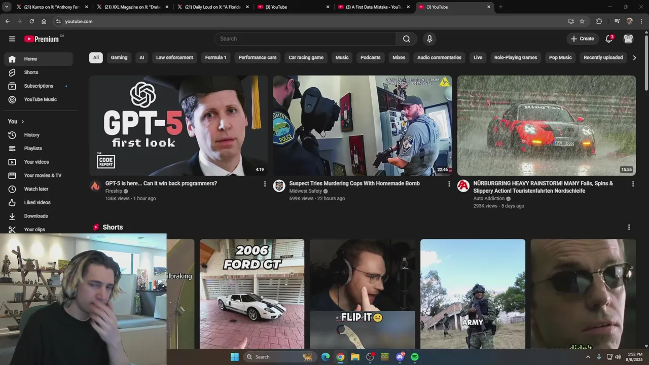This screenshot has width=649, height=365.
Task: Open Liked videos list
Action: click(39, 202)
